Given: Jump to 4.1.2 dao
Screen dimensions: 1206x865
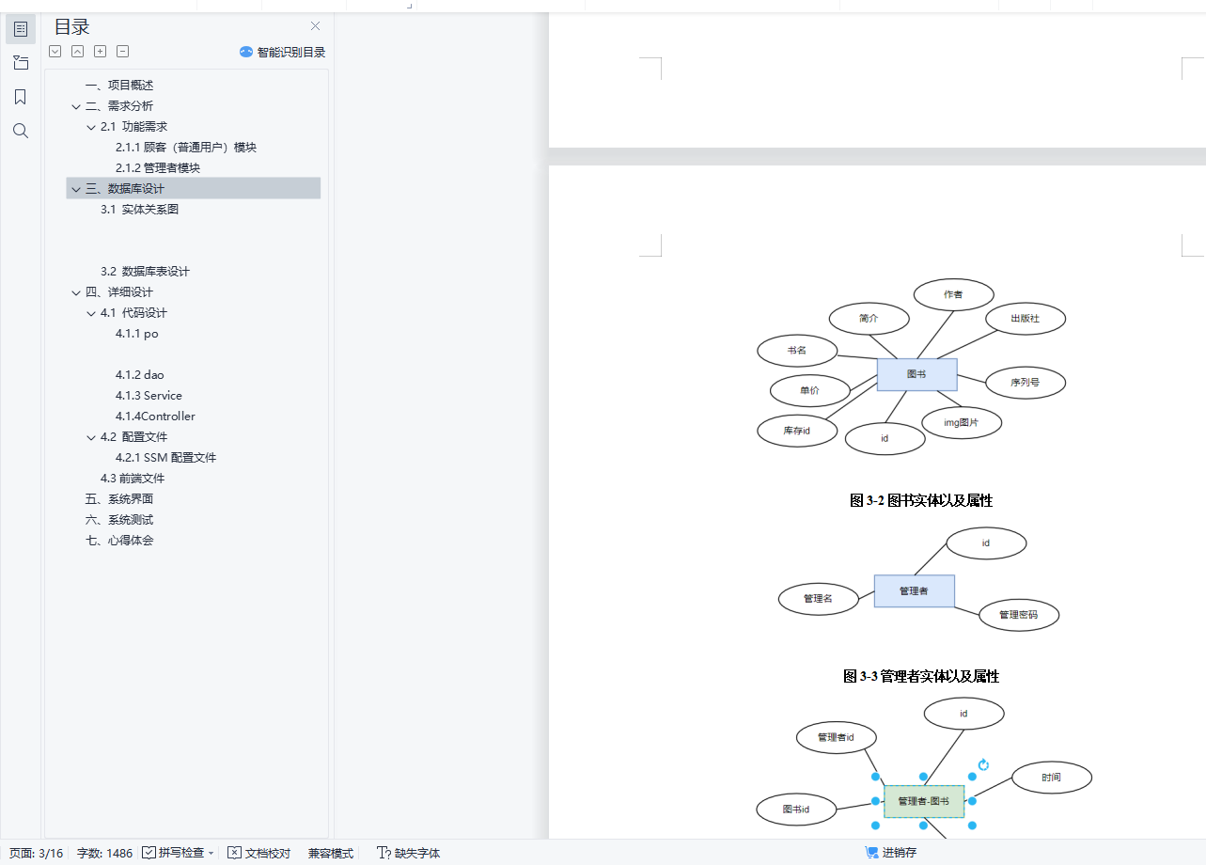Looking at the screenshot, I should coord(140,375).
